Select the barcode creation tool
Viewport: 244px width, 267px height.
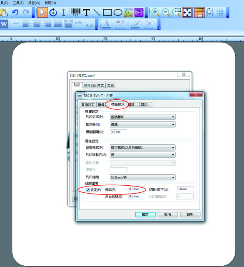click(76, 13)
